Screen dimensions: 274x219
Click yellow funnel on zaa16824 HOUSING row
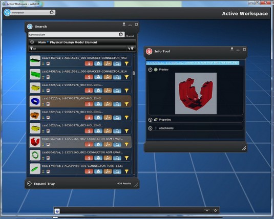click(127, 118)
